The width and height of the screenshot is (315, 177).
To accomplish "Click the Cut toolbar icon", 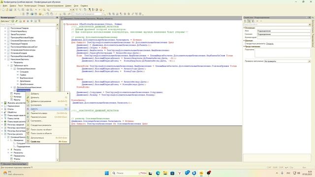I will 15,10.
